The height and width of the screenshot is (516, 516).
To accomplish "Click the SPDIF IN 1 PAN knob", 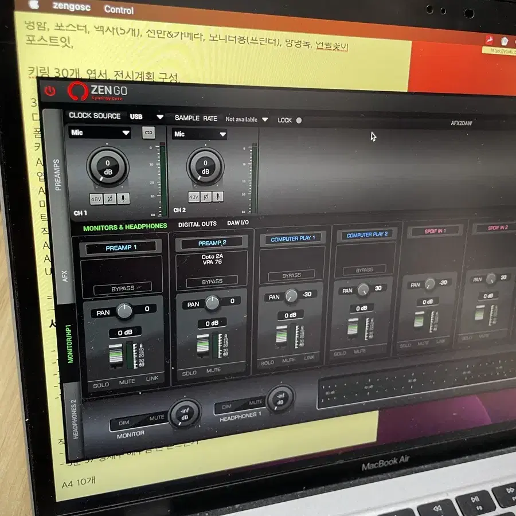I will (x=430, y=284).
